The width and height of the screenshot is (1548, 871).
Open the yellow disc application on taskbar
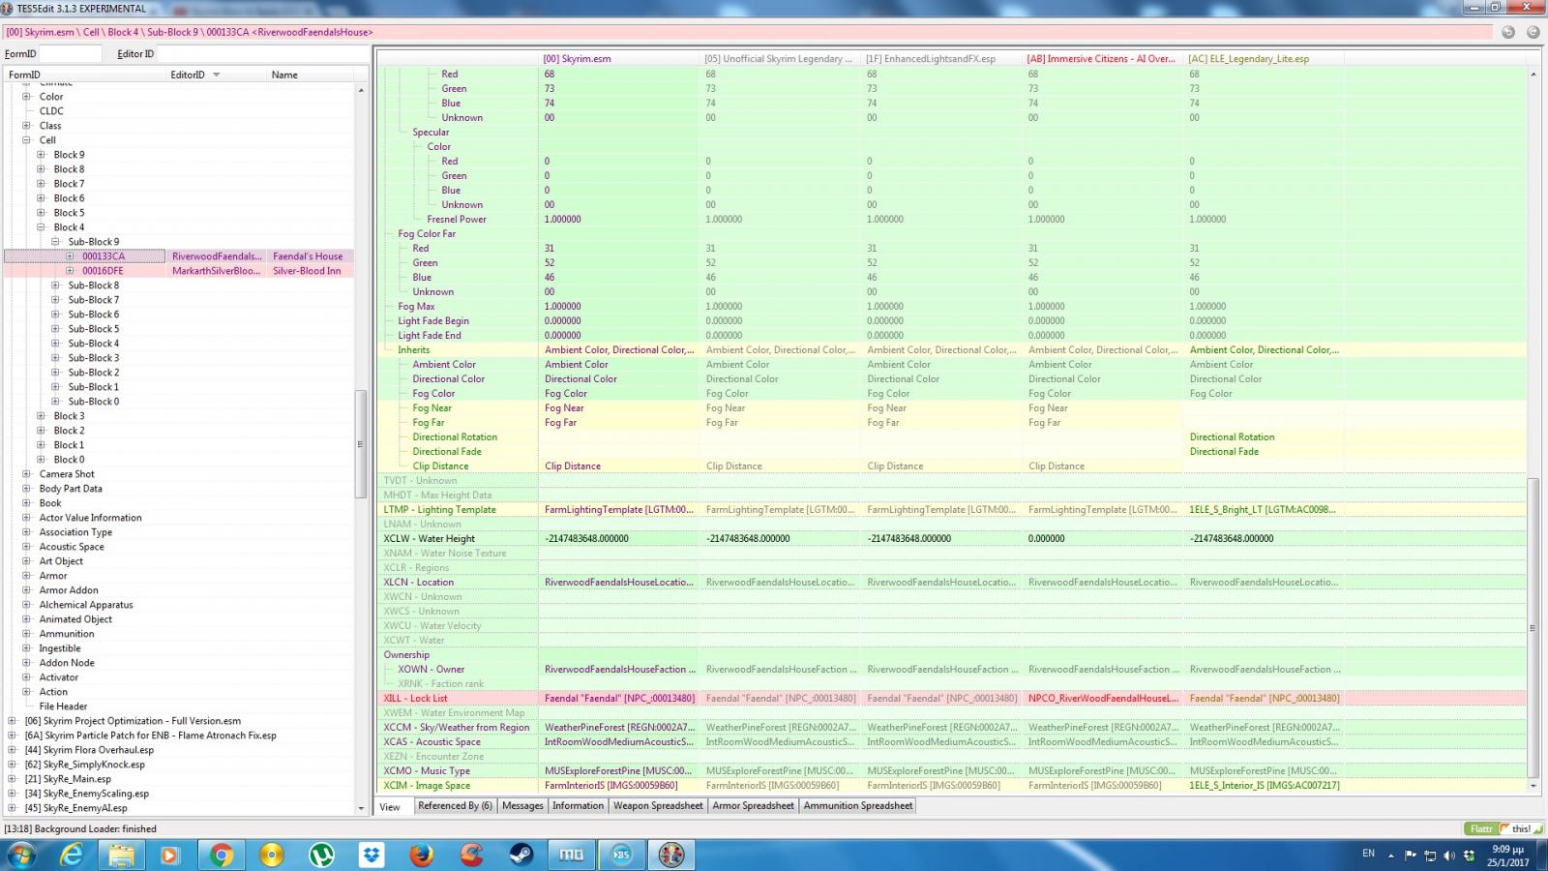[271, 855]
